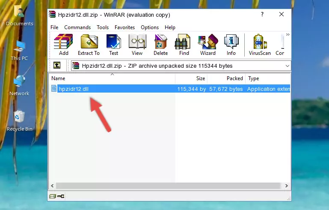This screenshot has width=329, height=210.
Task: Click the View toolbar icon
Action: [x=137, y=45]
